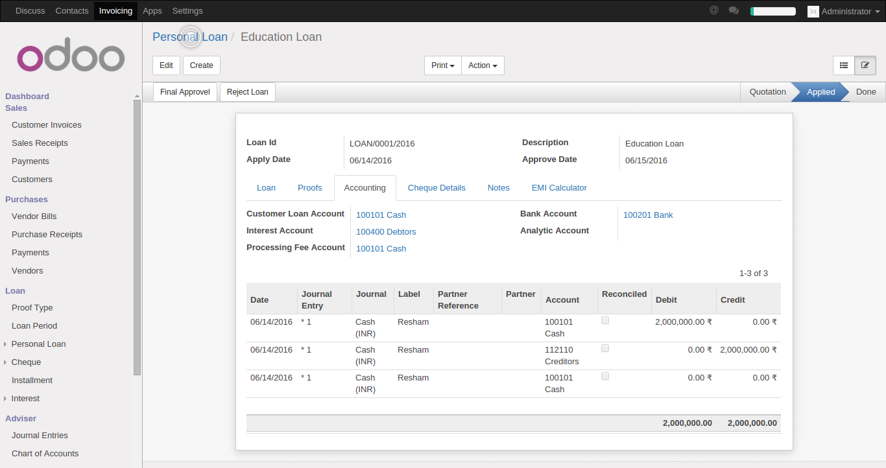Image resolution: width=886 pixels, height=468 pixels.
Task: Click the top bar progress indicator
Action: (x=773, y=11)
